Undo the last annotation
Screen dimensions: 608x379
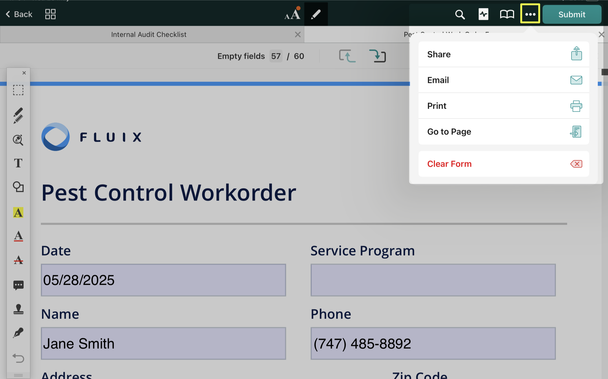18,358
